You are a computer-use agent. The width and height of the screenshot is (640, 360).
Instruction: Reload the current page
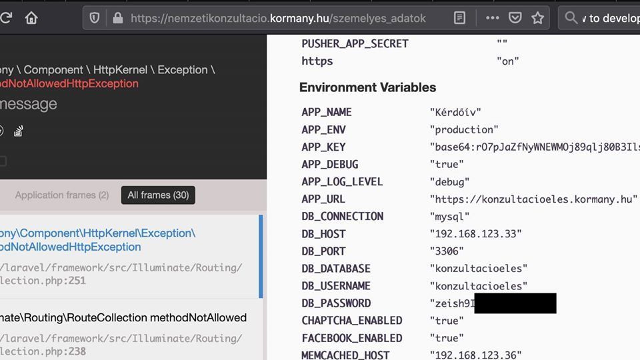[5, 17]
